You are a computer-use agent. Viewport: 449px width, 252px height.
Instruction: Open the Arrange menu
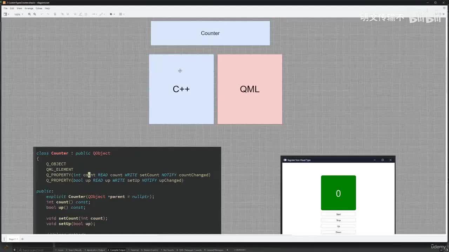click(29, 8)
